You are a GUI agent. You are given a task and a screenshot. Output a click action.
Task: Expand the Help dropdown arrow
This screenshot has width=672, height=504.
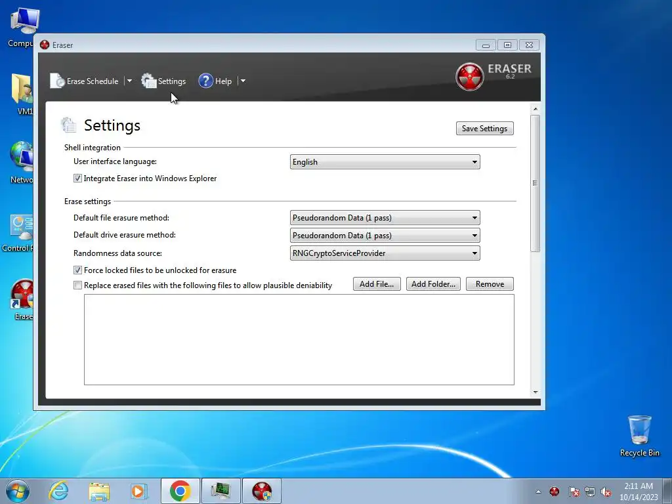[243, 81]
